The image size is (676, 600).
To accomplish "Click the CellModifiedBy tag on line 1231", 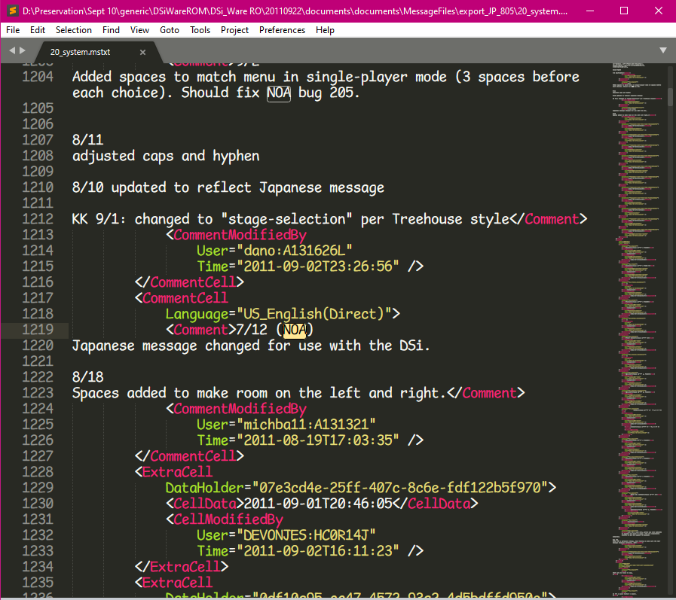I will click(x=225, y=520).
